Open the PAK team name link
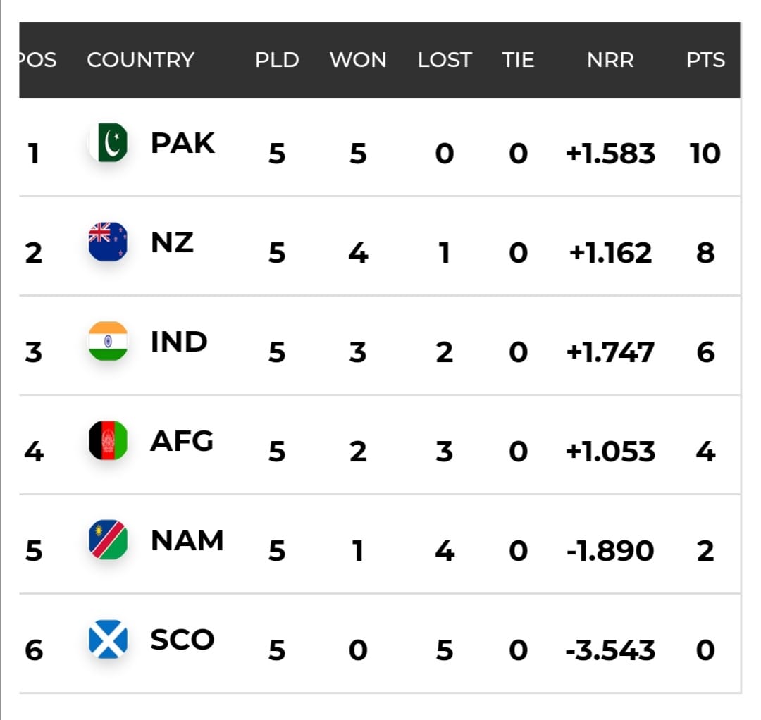The image size is (761, 720). tap(182, 143)
